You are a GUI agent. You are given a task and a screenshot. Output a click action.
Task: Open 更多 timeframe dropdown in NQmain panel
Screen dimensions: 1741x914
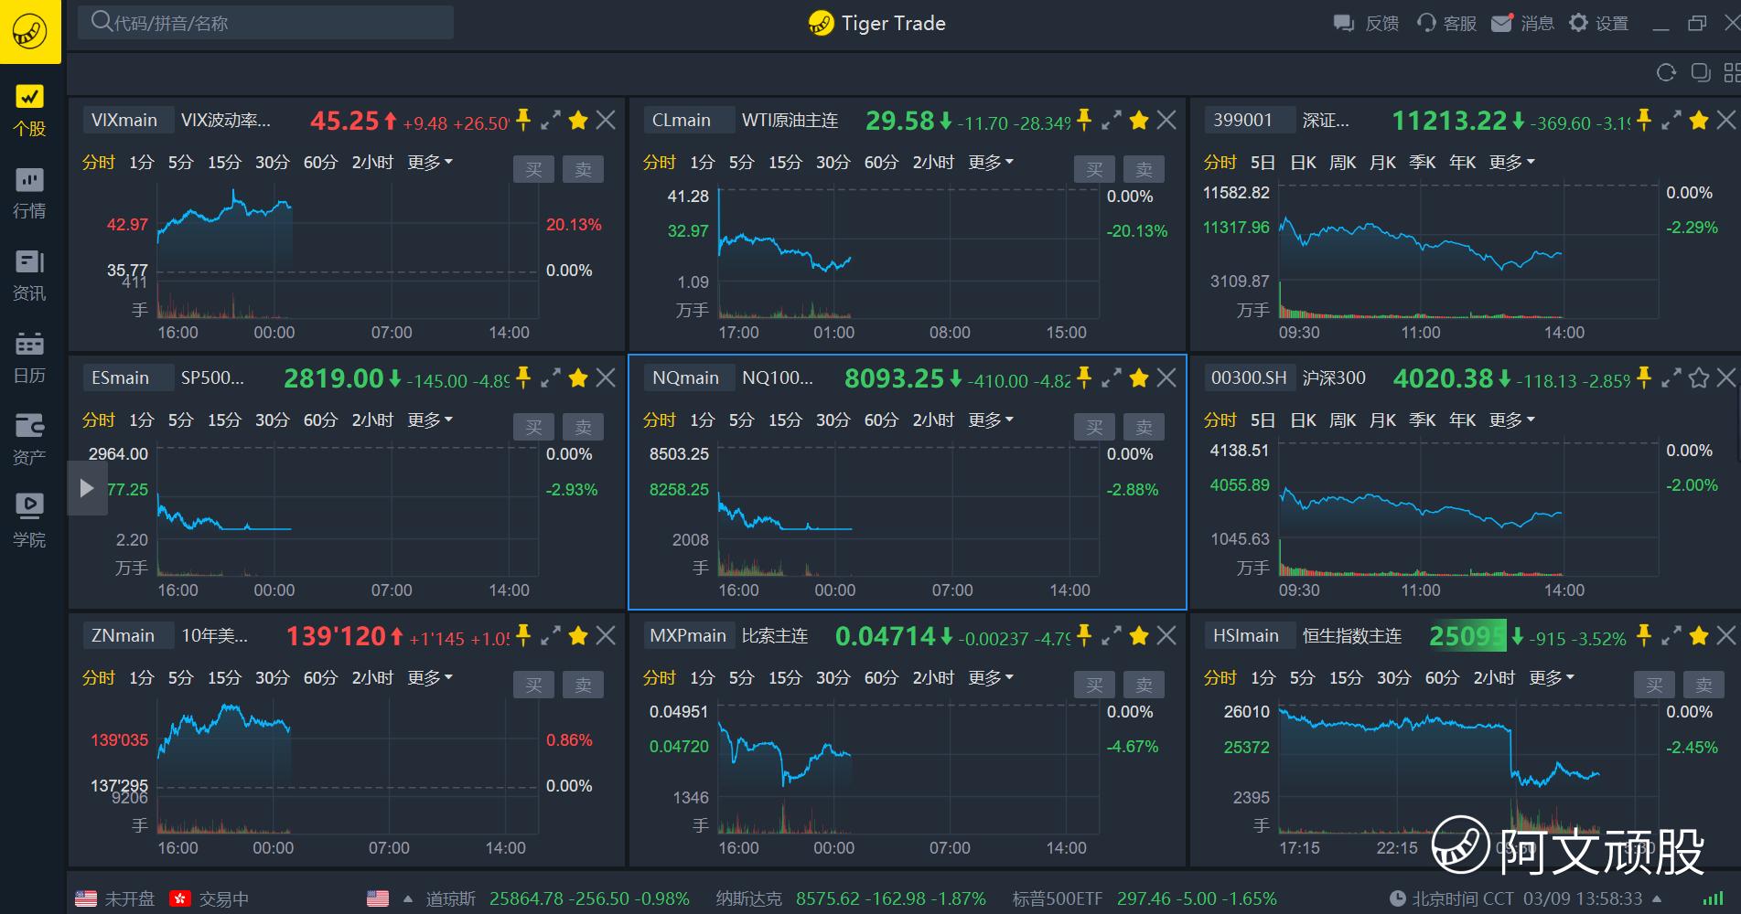(991, 420)
